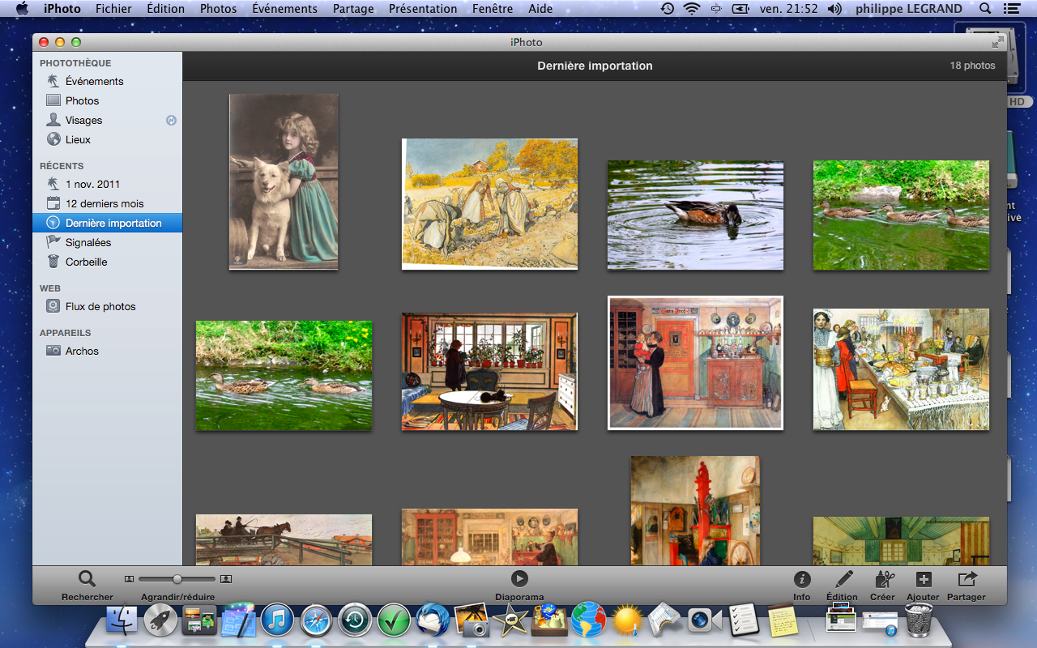Open the Fenêtre menu
The image size is (1037, 648).
[x=492, y=9]
